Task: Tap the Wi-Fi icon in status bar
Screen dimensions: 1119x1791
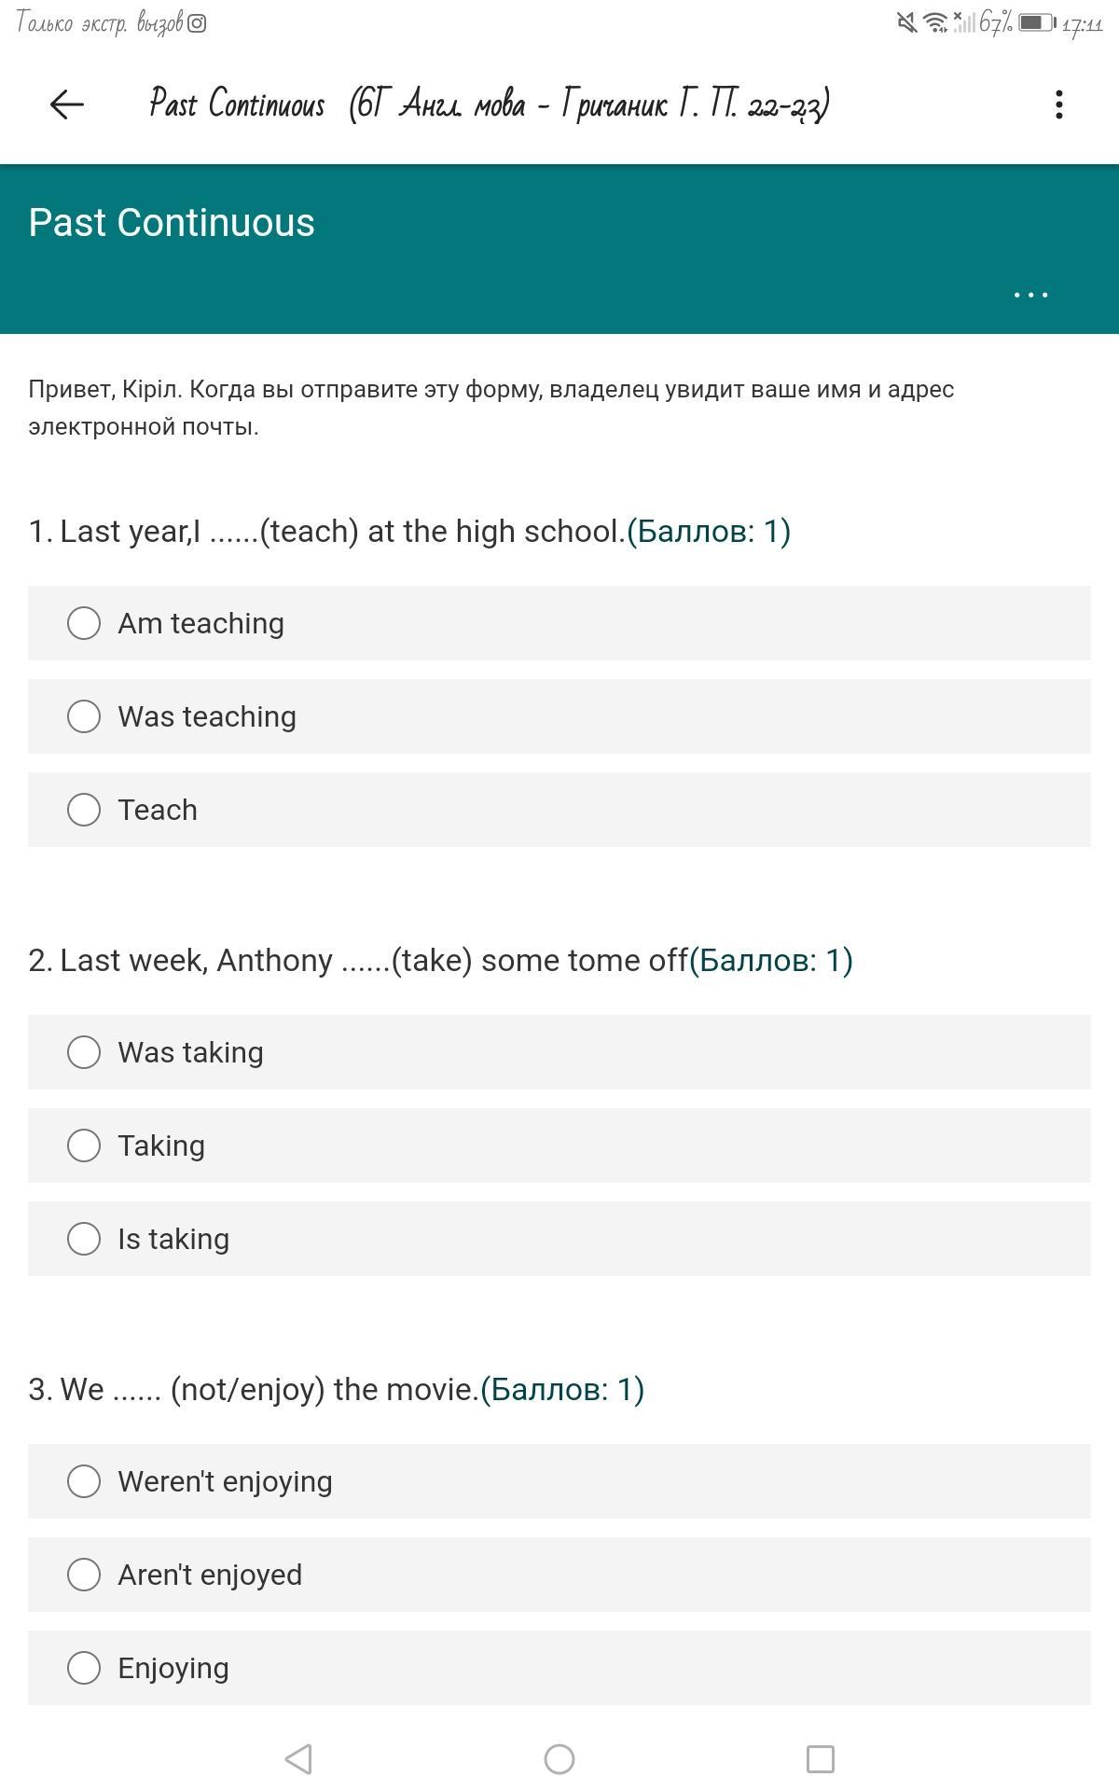Action: 934,22
